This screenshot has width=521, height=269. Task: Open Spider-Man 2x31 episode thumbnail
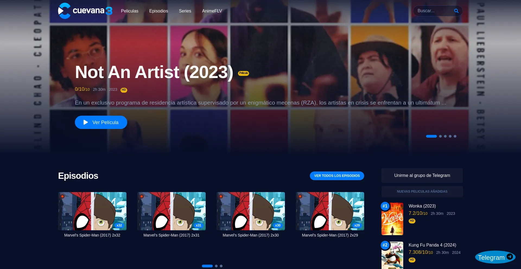(171, 211)
